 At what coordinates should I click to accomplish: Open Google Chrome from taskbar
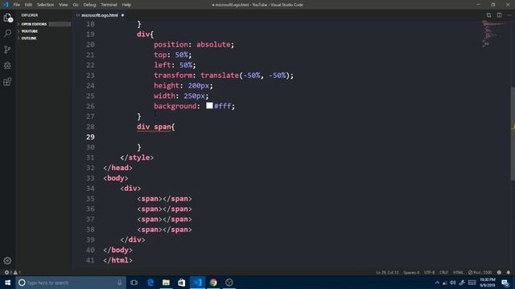[x=213, y=283]
